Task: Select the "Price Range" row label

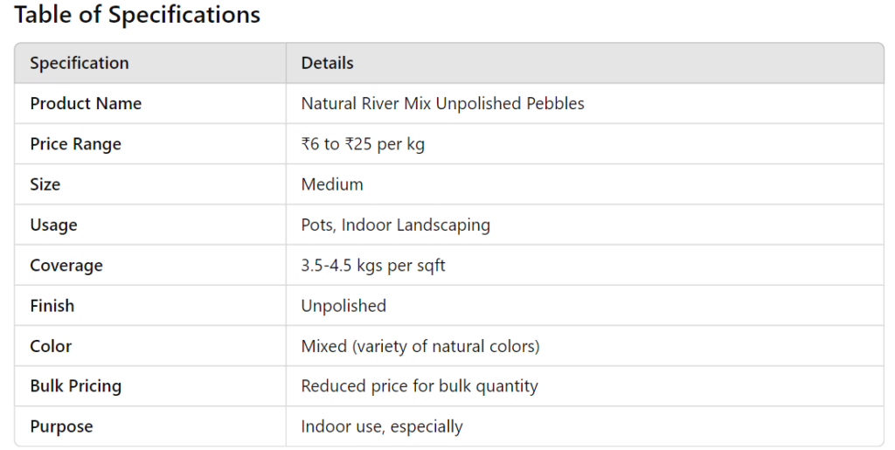Action: click(76, 144)
